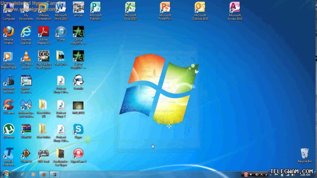317x178 pixels.
Task: Select the plain New folder icon
Action: click(x=44, y=131)
